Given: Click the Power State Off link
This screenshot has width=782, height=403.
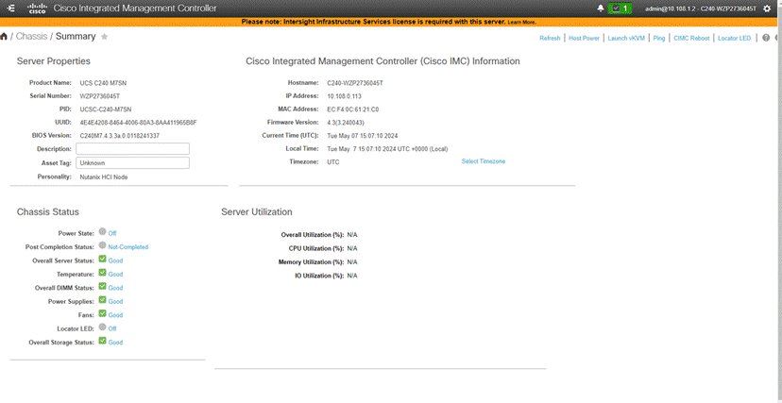Looking at the screenshot, I should click(x=112, y=233).
